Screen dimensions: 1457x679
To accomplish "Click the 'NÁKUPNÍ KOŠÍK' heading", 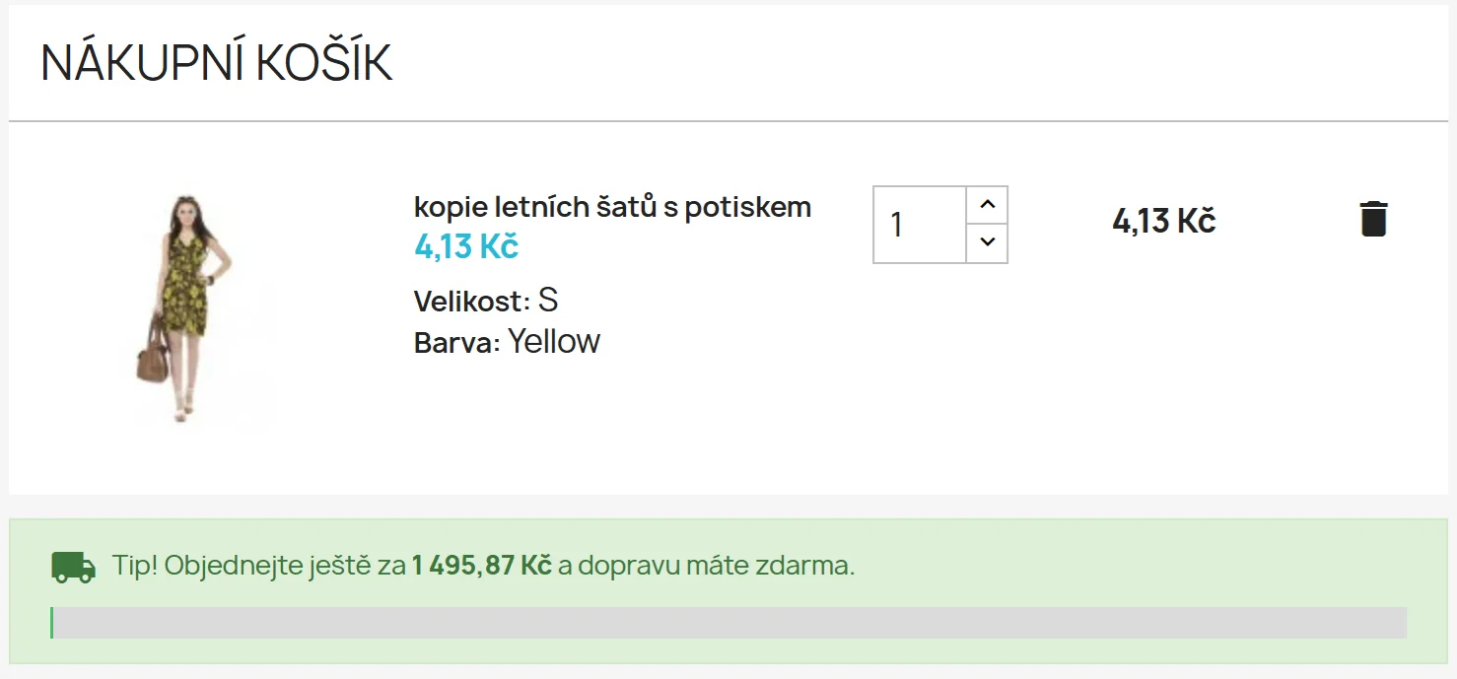I will pos(217,63).
